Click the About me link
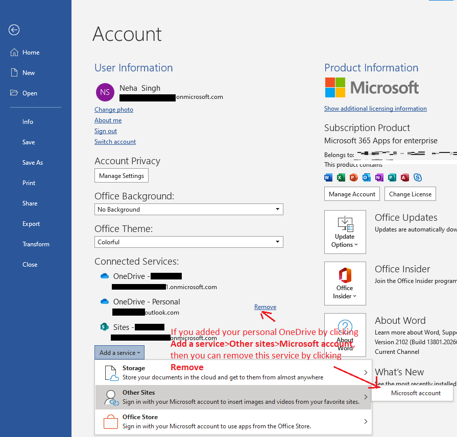 [x=108, y=120]
